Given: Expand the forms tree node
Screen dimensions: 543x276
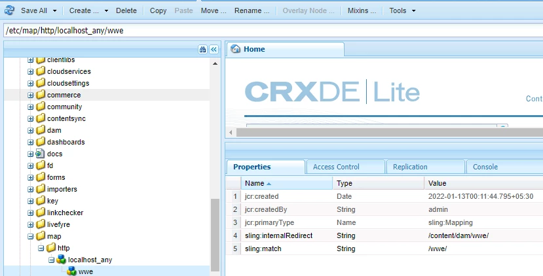Looking at the screenshot, I should [31, 177].
